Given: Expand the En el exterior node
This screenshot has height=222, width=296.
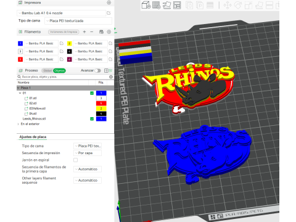Looking at the screenshot, I should (x=18, y=124).
